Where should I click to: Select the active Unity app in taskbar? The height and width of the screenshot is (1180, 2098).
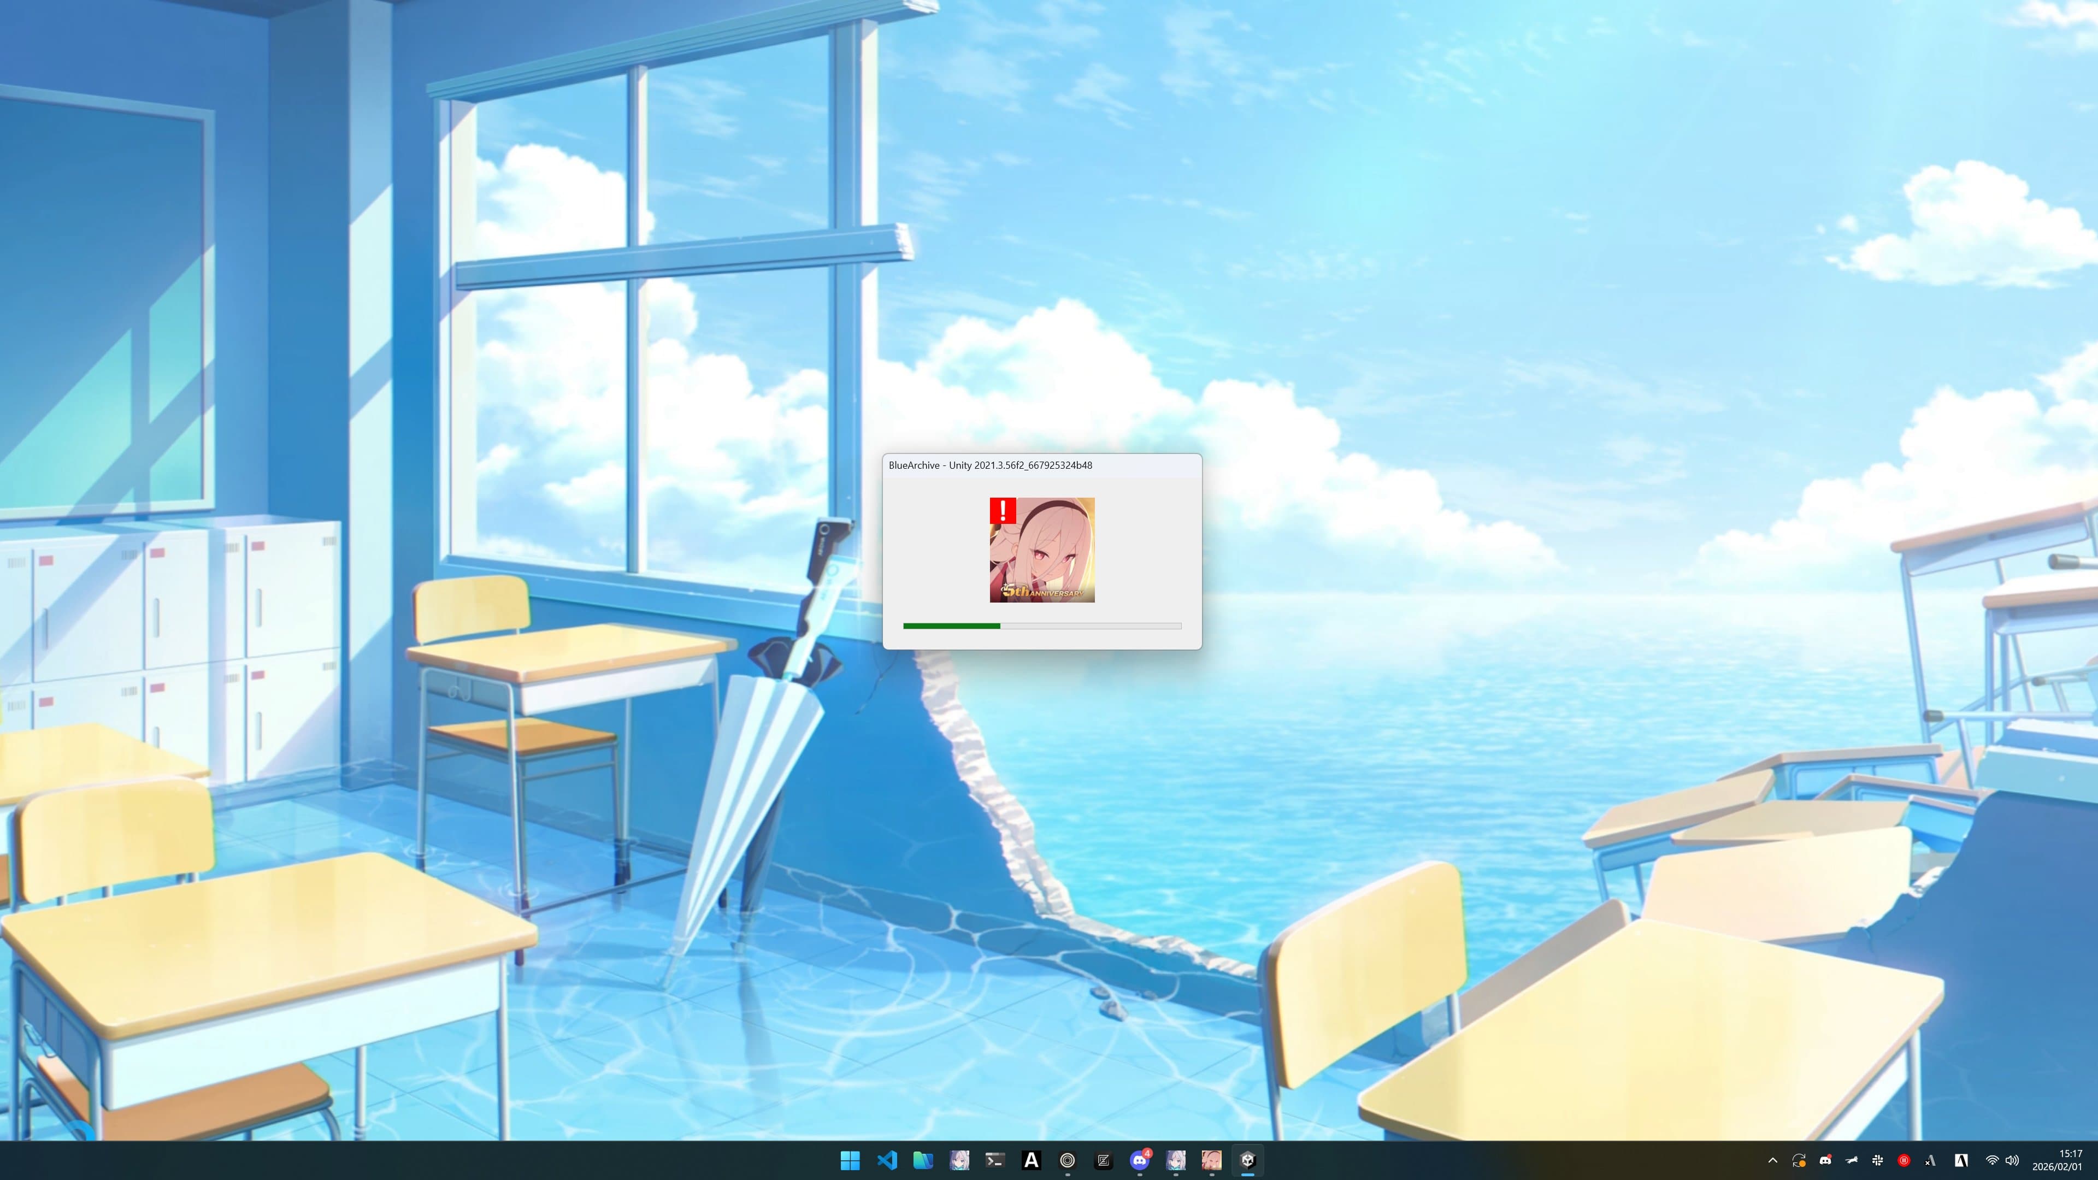pos(1248,1160)
